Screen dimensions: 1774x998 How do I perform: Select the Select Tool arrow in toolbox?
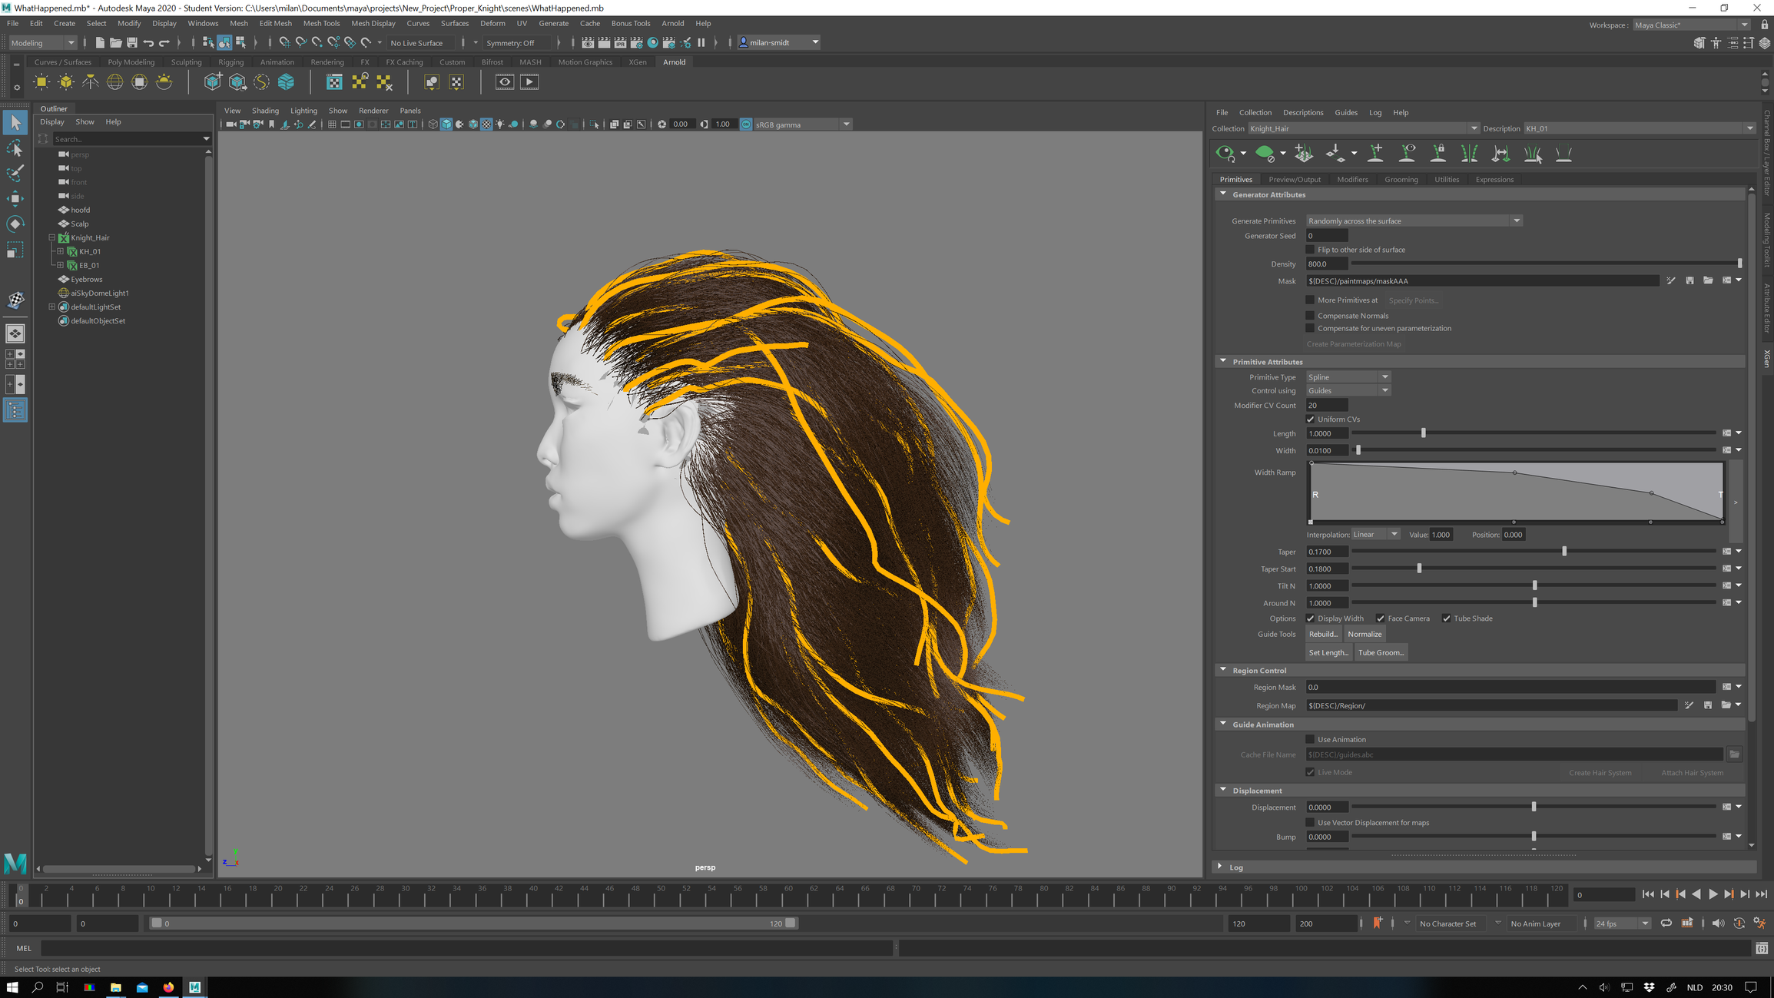(15, 122)
